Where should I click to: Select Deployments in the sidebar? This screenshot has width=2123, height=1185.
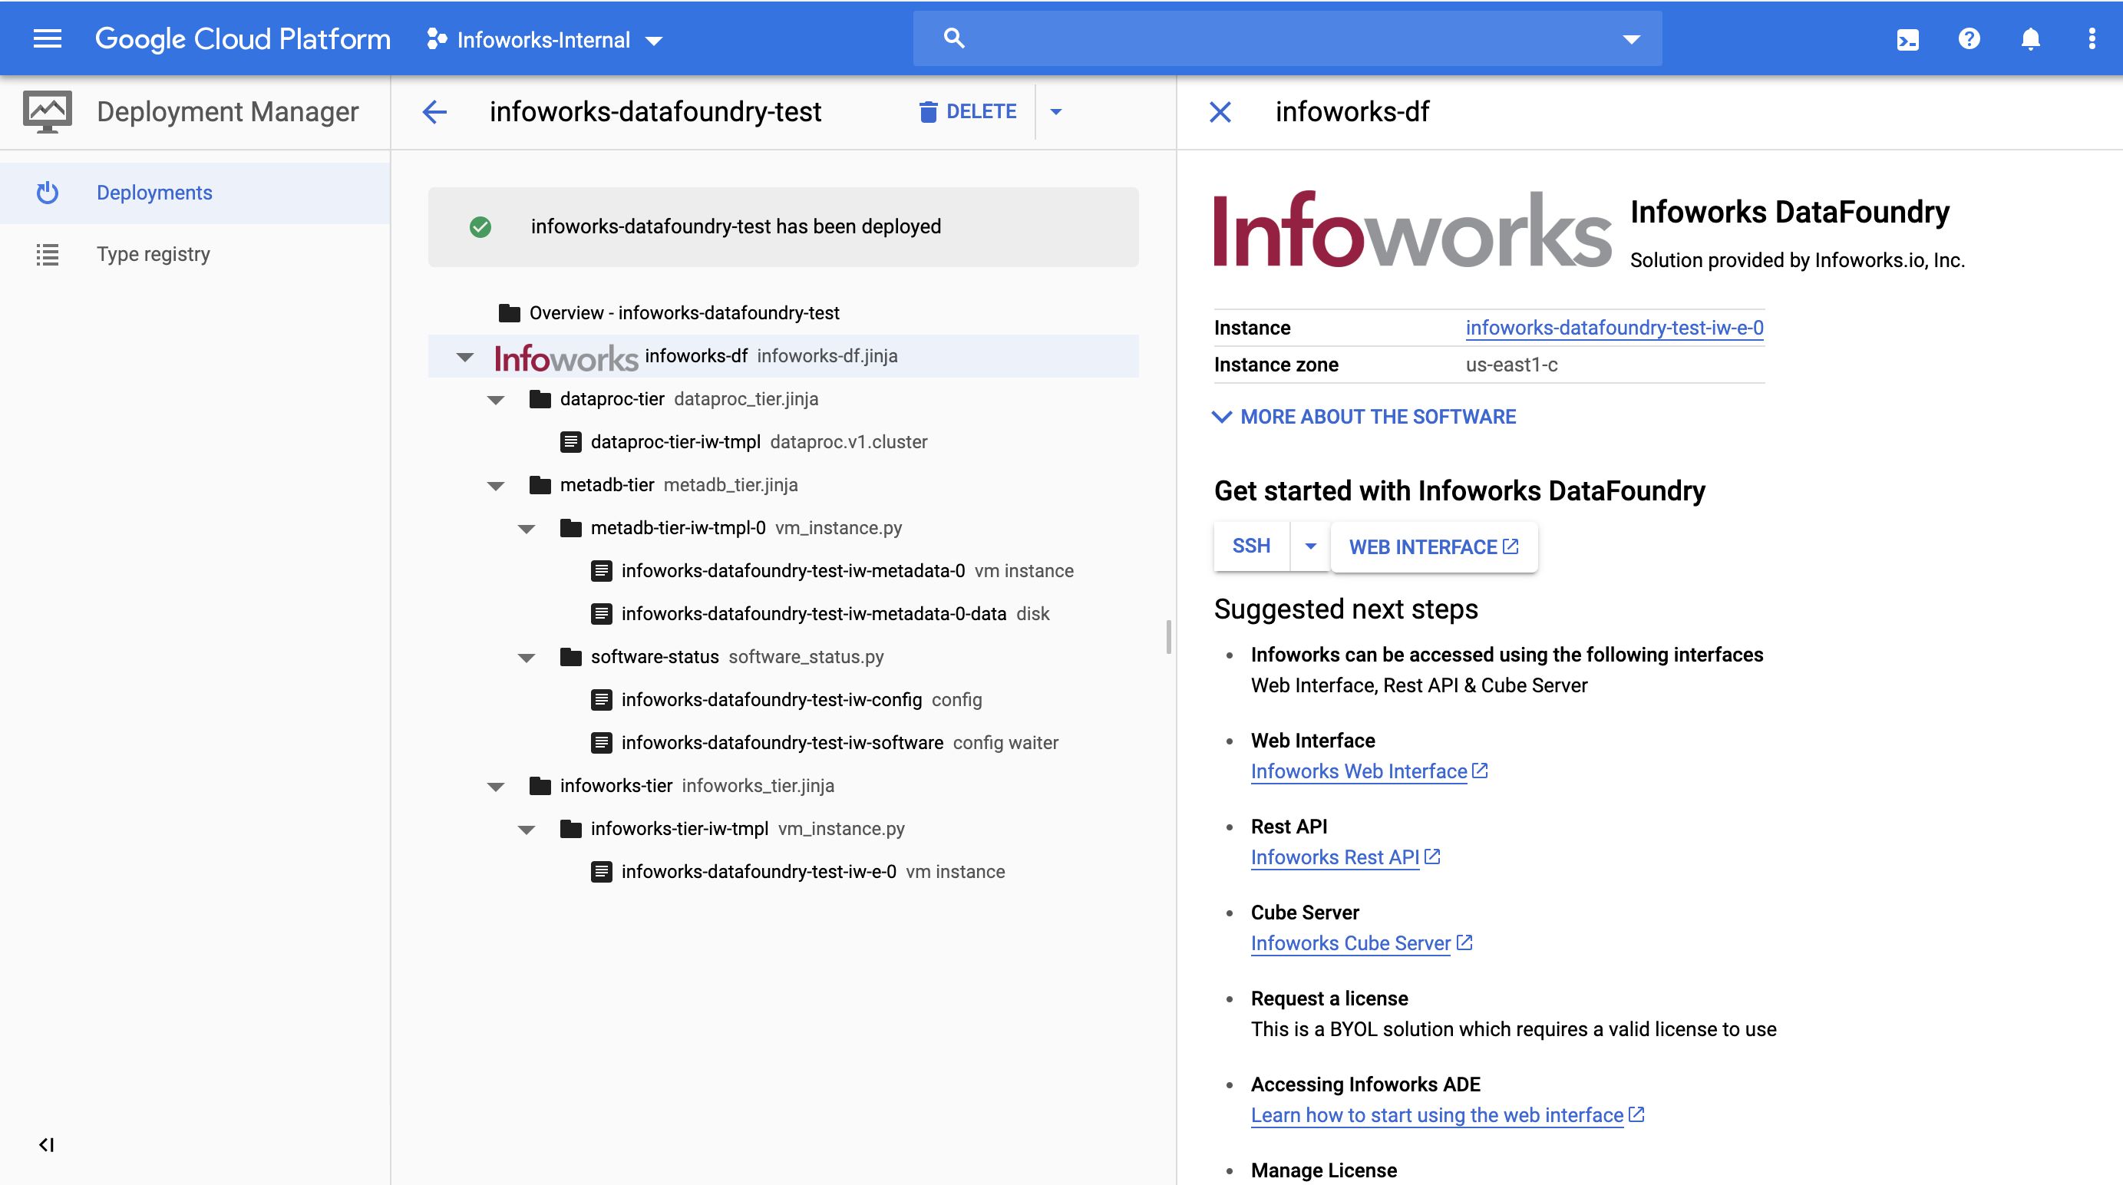(x=194, y=193)
